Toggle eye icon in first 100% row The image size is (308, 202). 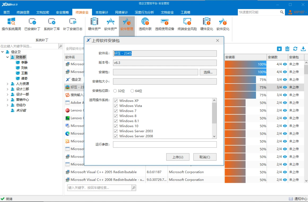[285, 64]
